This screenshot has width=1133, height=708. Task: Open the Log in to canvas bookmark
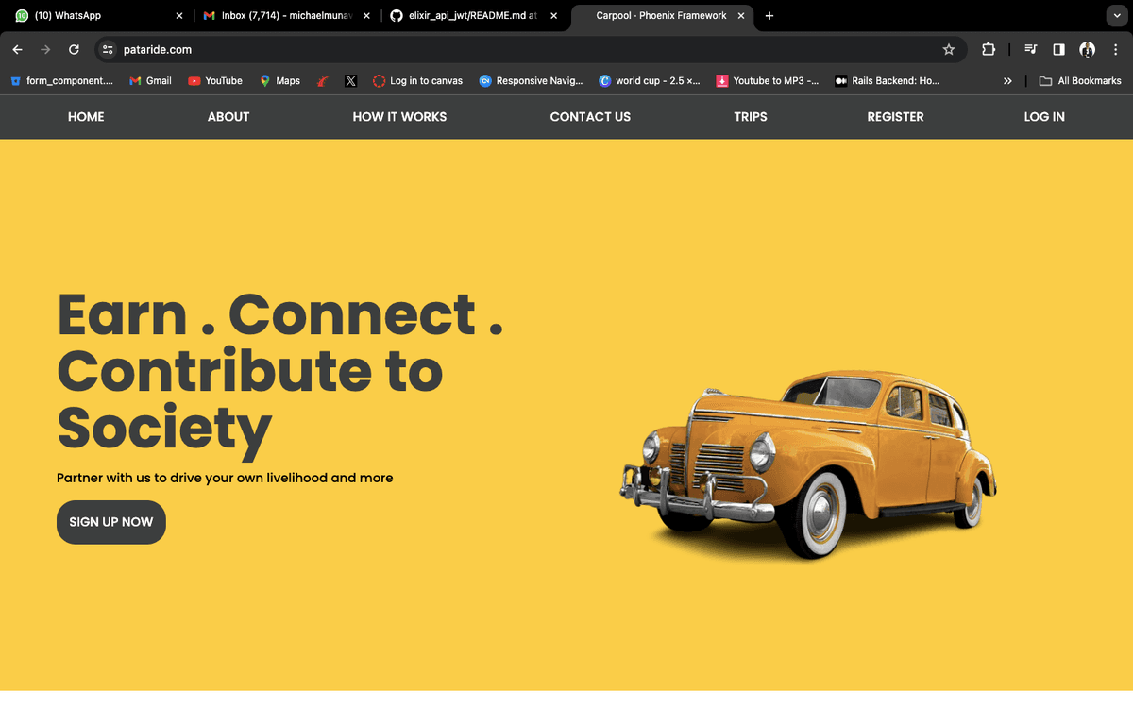click(417, 81)
